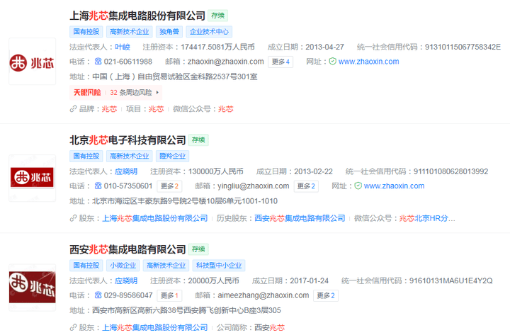Click the link icon before Xi'an 股东
510x335 pixels.
click(73, 327)
